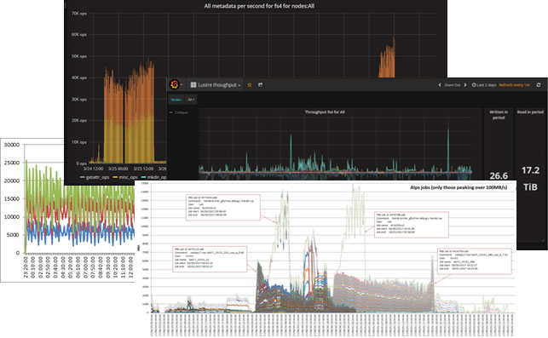Image resolution: width=548 pixels, height=338 pixels.
Task: Open the Throughput fs4 for All panel title
Action: point(325,112)
